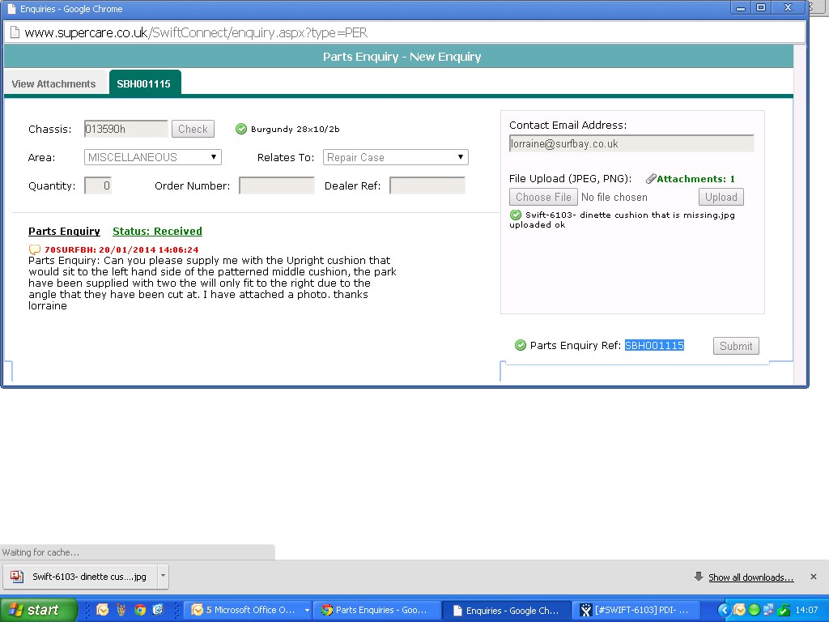Open the Area dropdown showing MISCELLANEOUS
The height and width of the screenshot is (622, 829).
[152, 157]
